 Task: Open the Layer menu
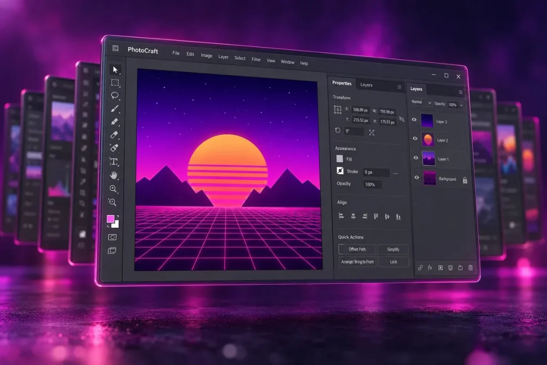click(x=223, y=57)
